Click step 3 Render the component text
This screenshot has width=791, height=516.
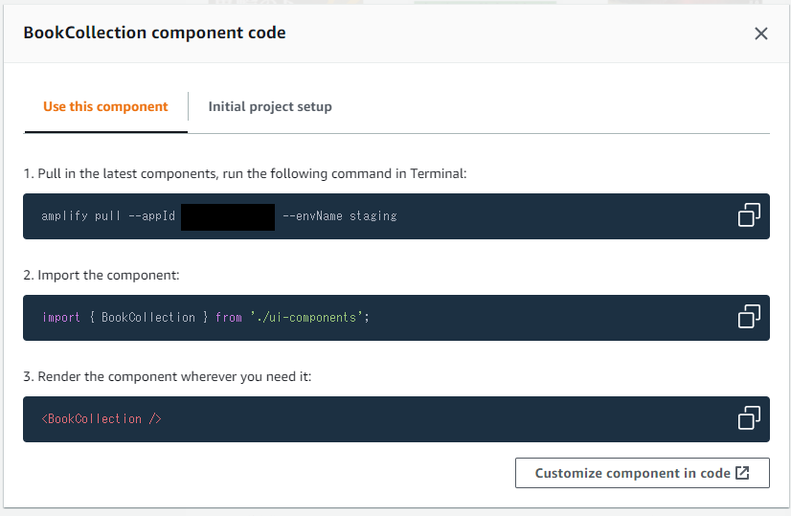click(x=168, y=376)
